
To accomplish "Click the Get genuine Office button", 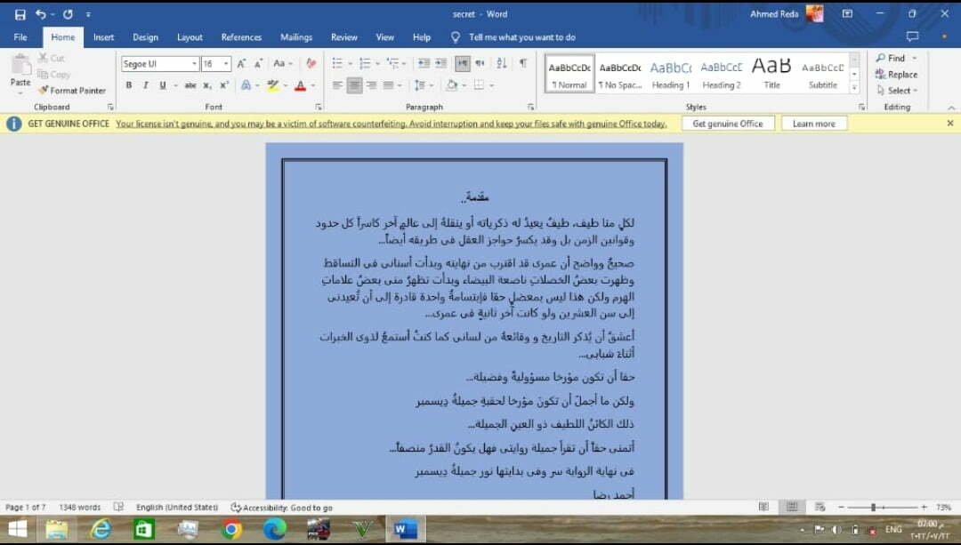I will coord(727,124).
